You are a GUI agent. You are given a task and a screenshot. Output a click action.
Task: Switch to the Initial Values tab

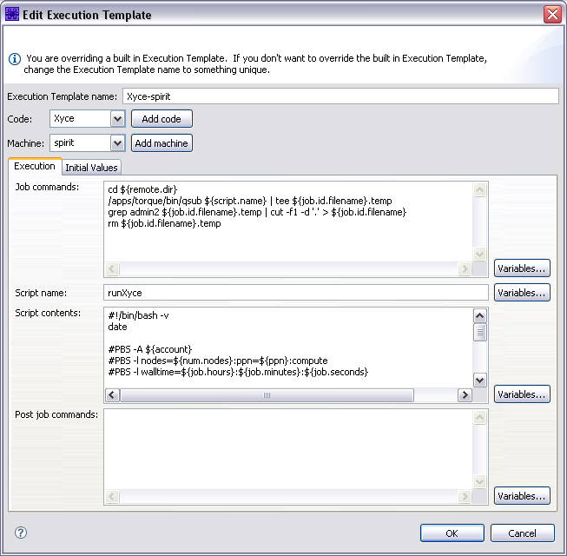pos(91,168)
